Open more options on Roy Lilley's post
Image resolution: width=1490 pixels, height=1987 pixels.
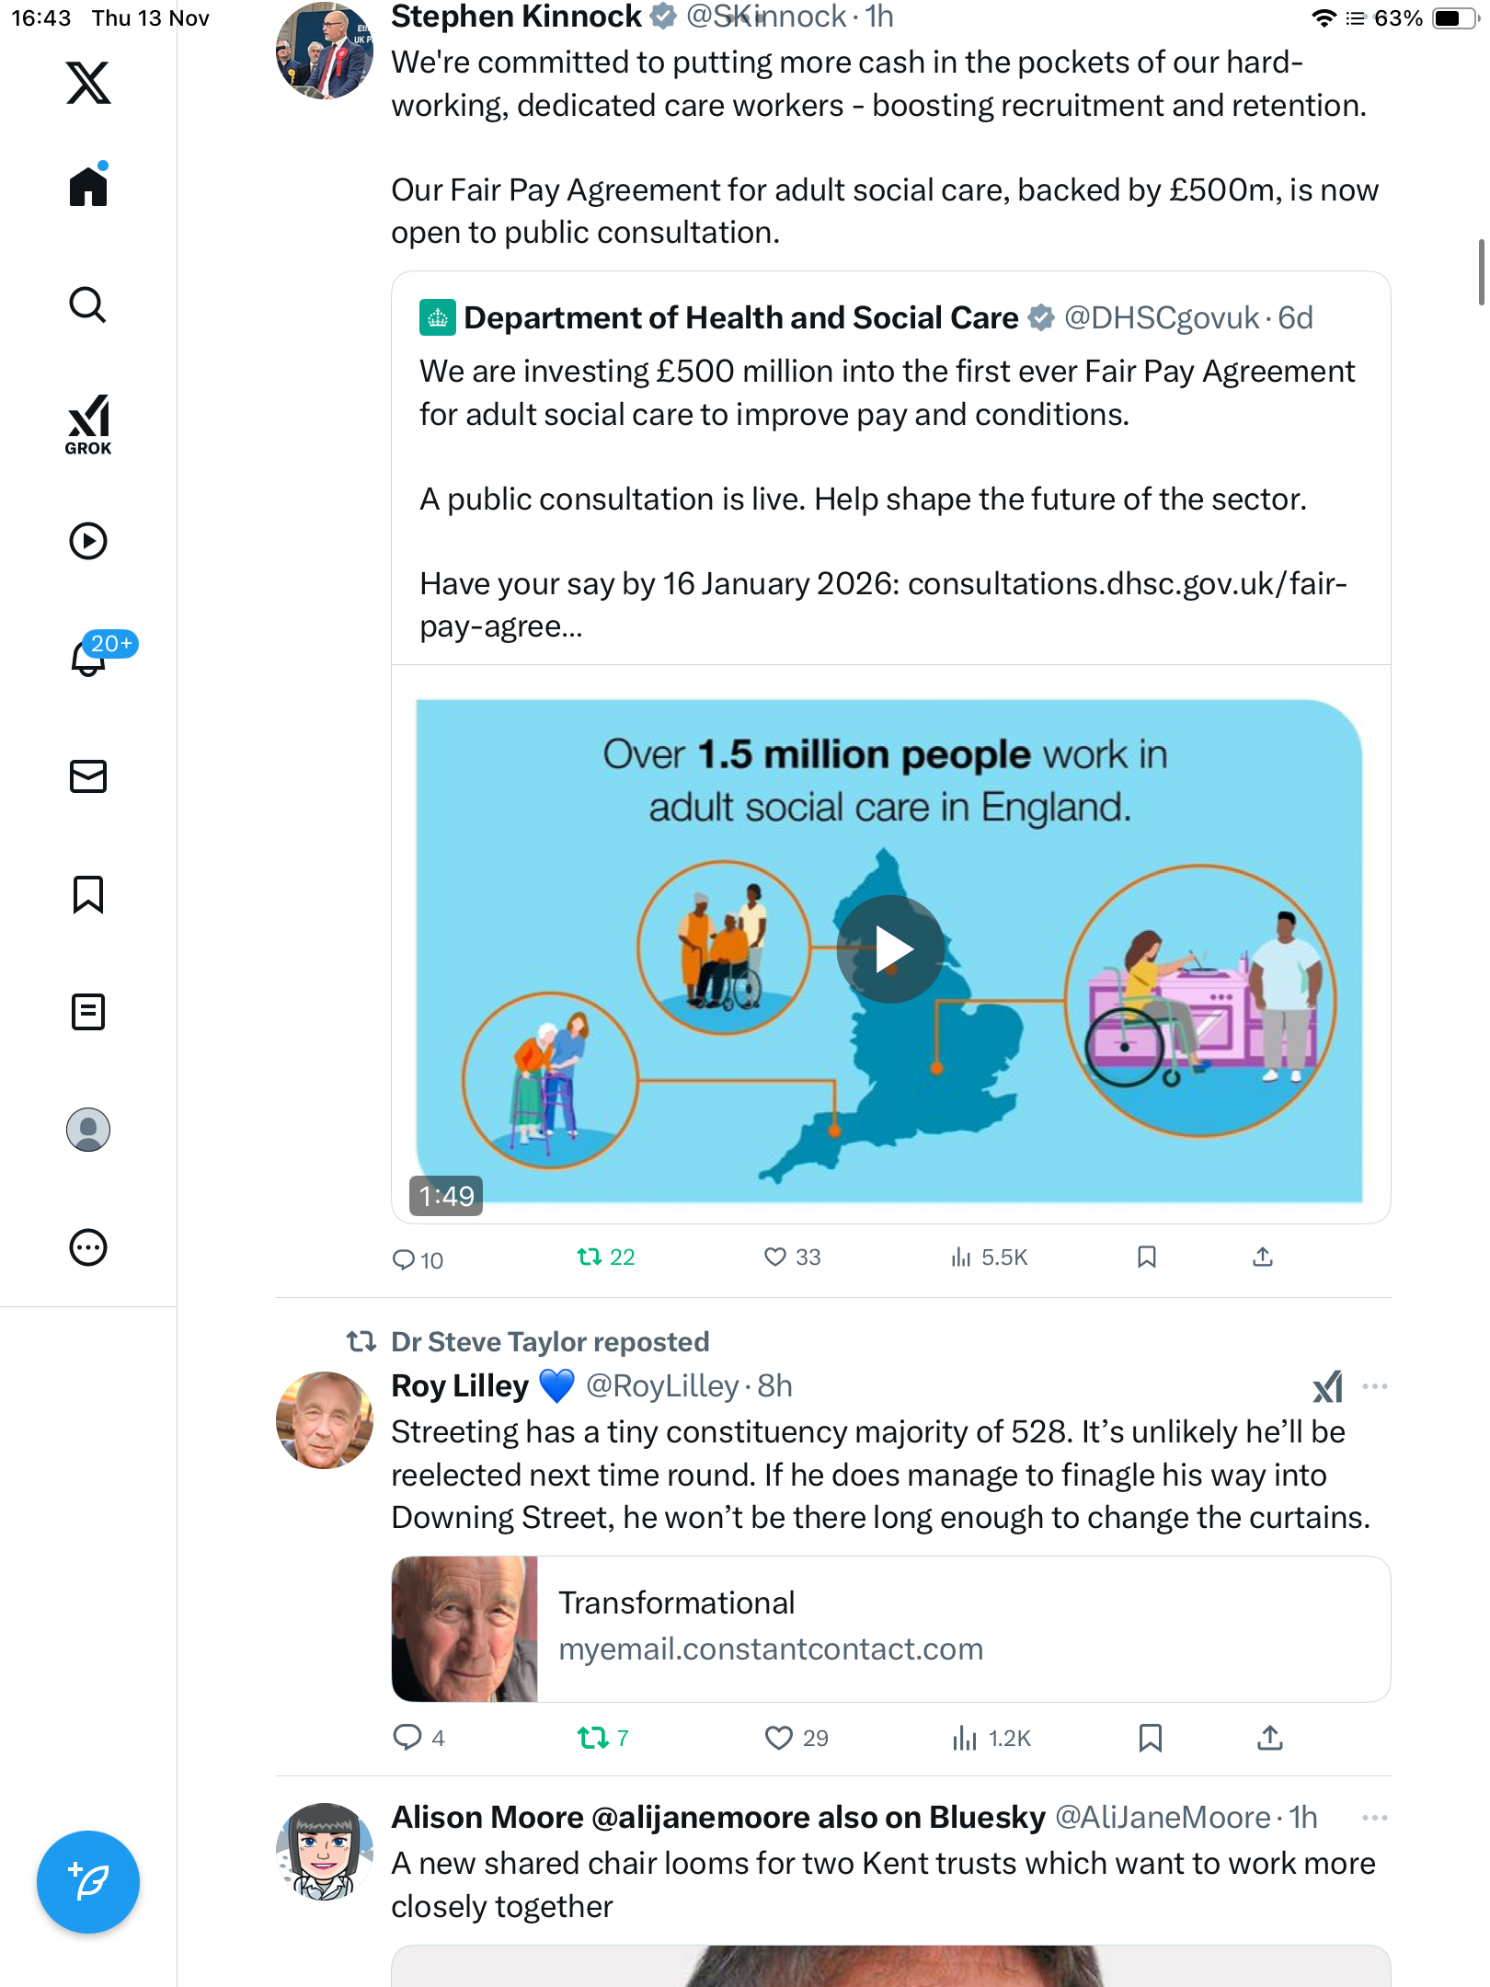1374,1386
